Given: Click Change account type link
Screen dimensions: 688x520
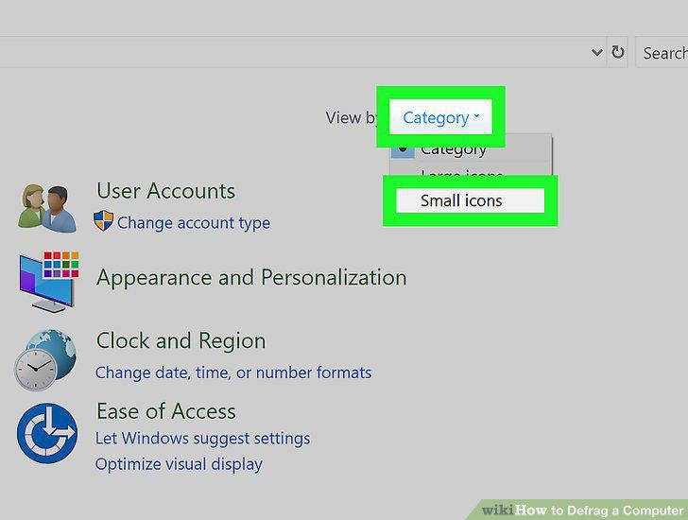Looking at the screenshot, I should pyautogui.click(x=194, y=223).
